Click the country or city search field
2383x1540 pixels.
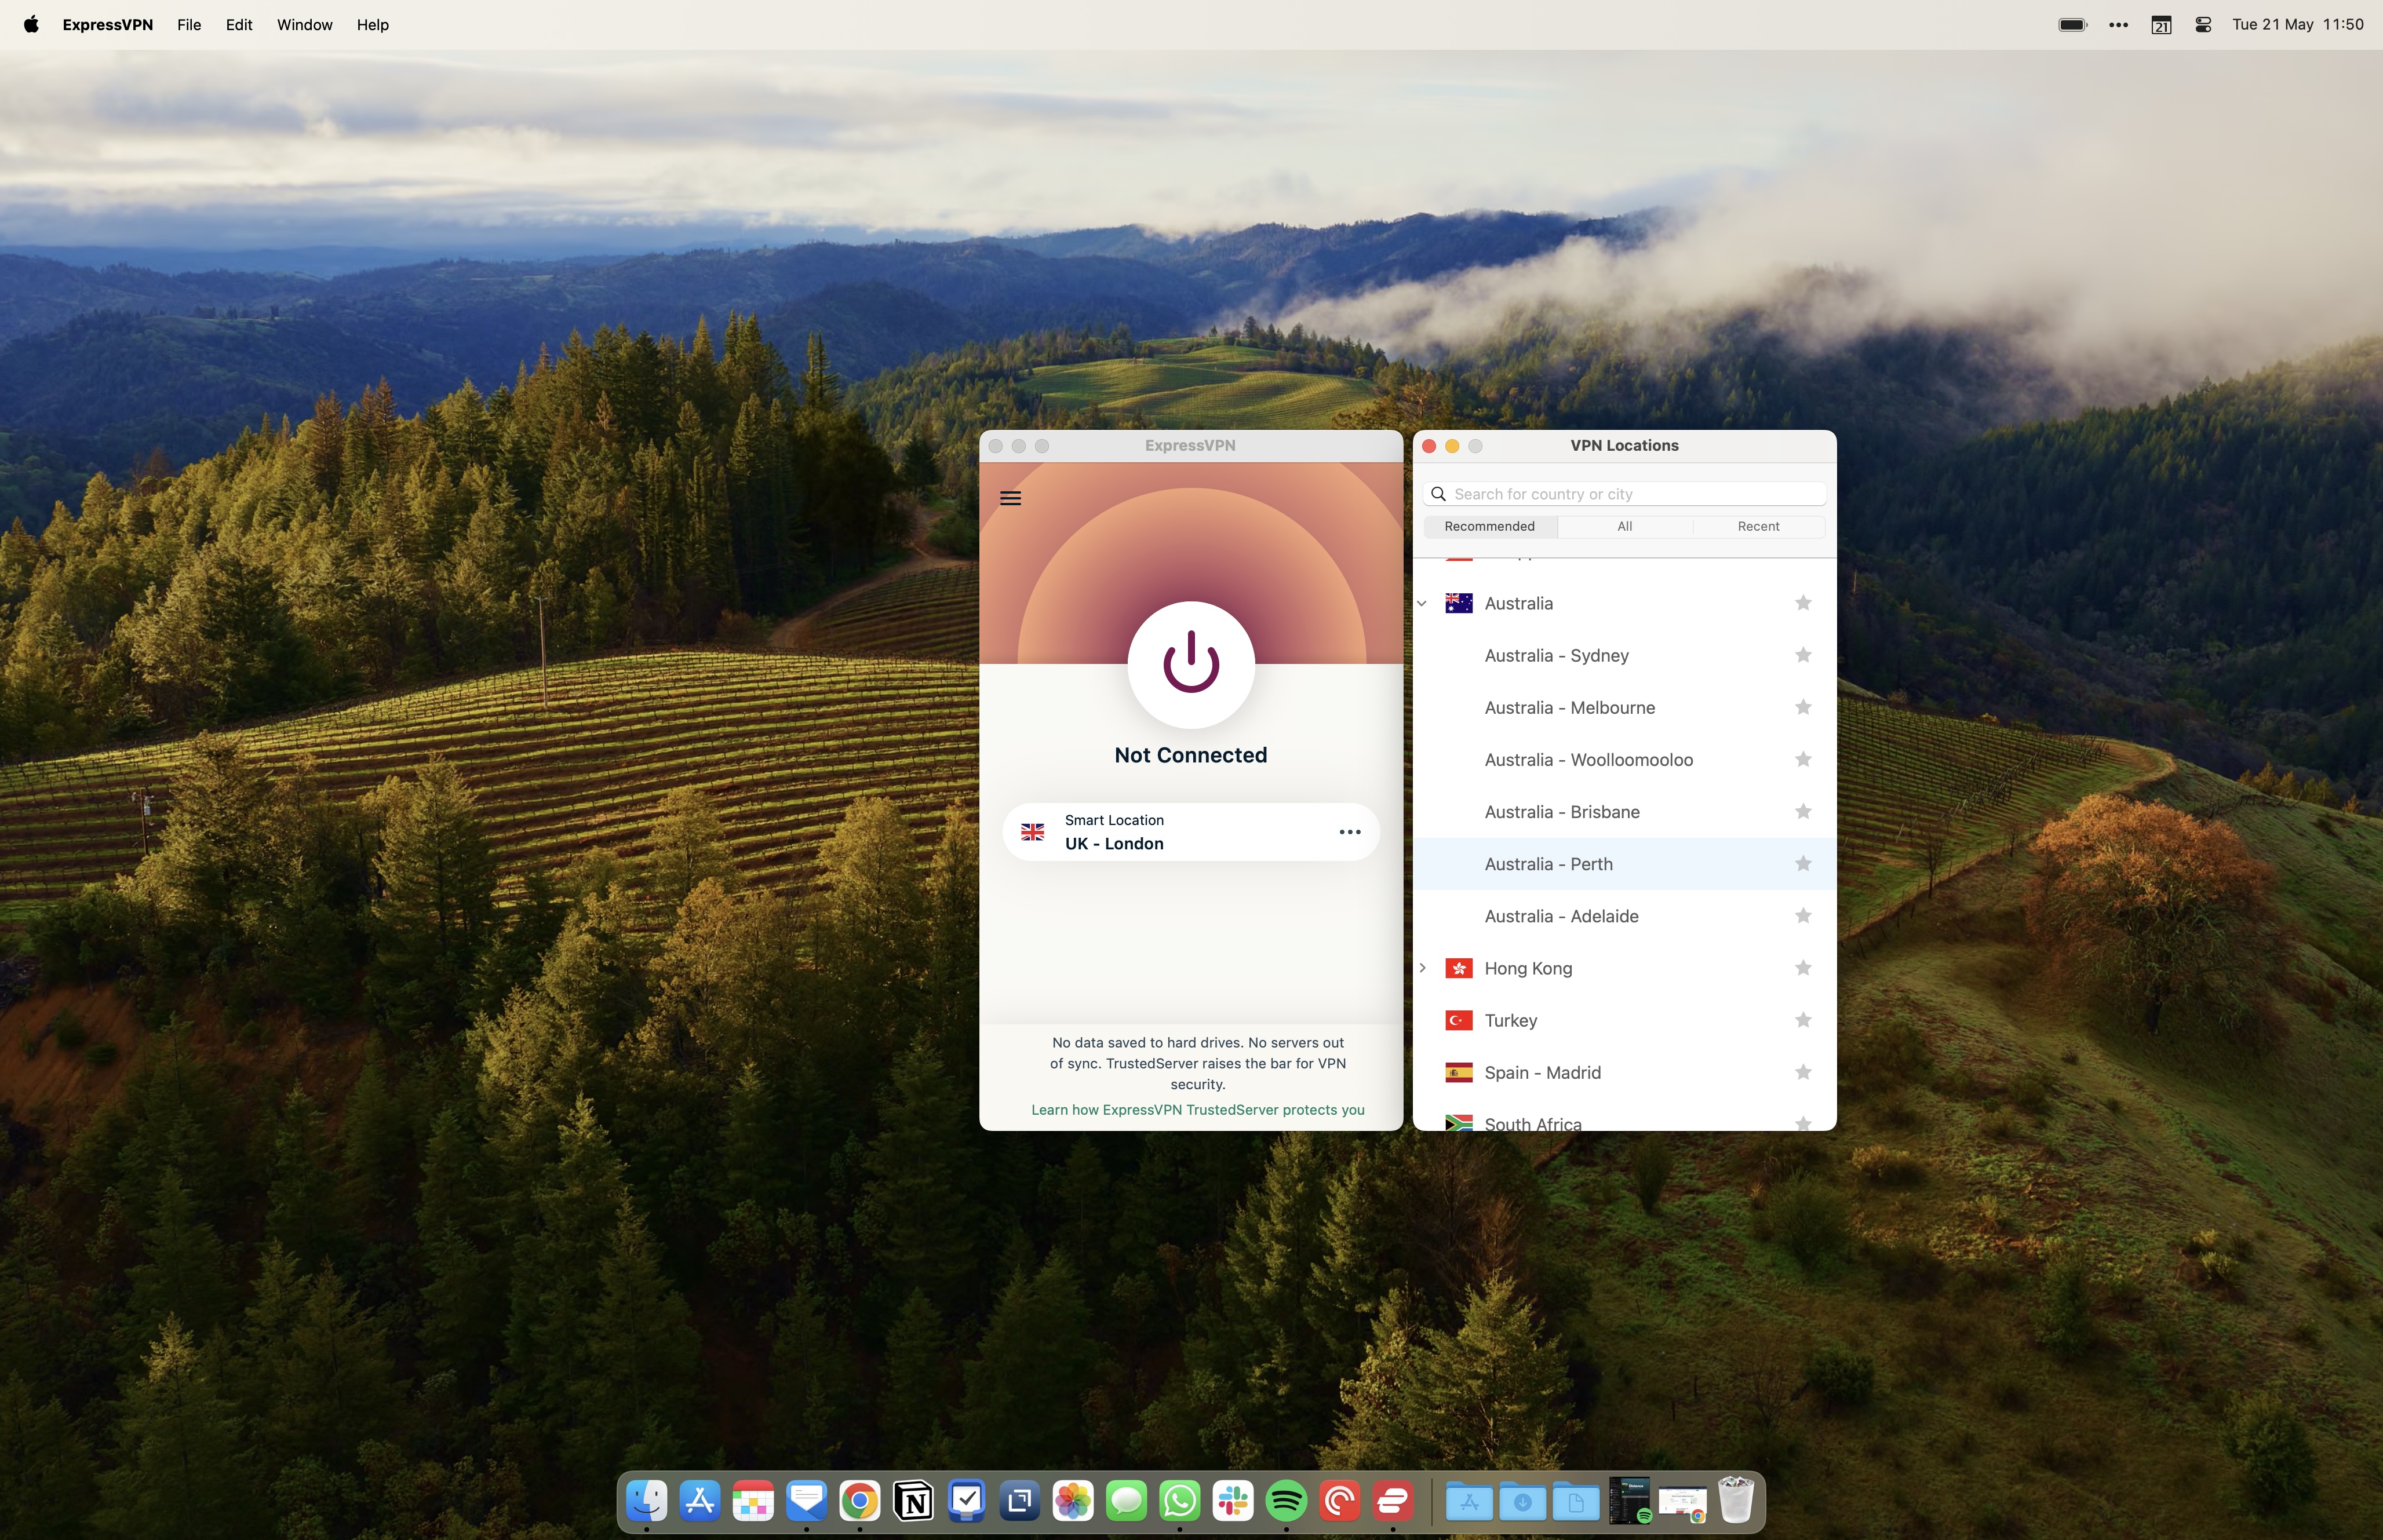(x=1635, y=494)
